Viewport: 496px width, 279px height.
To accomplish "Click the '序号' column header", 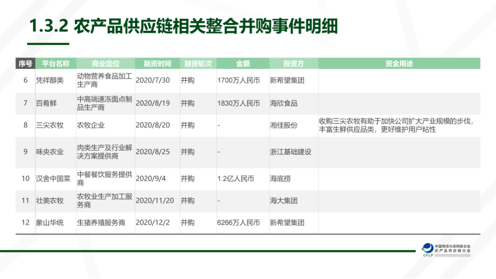I will pos(25,63).
